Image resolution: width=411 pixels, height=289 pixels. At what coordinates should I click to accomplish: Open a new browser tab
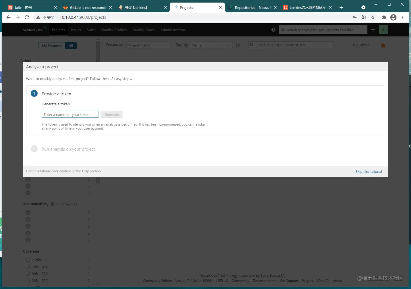[341, 7]
